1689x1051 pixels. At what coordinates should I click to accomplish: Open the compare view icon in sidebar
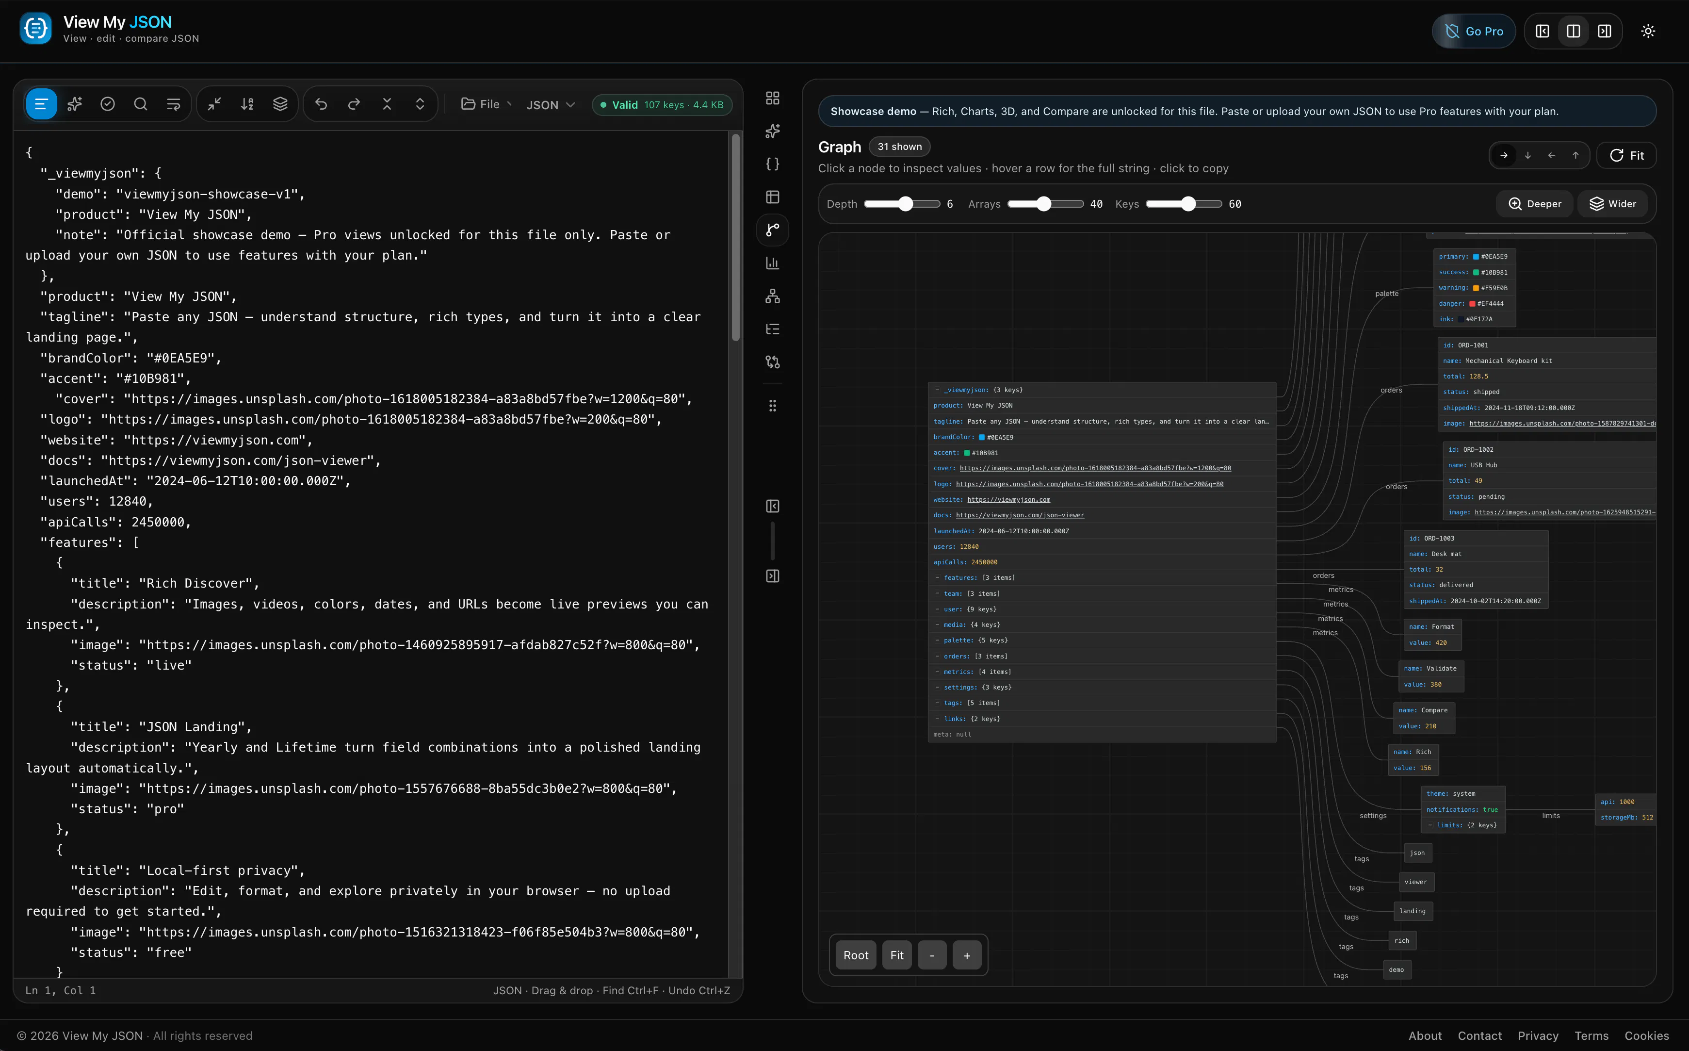point(773,362)
